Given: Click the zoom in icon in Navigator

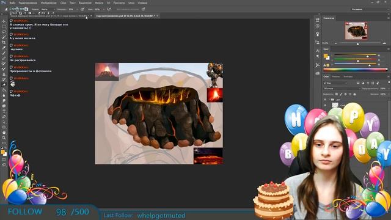Looking at the screenshot, I should (x=384, y=43).
